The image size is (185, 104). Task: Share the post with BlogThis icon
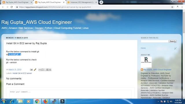(x=42, y=70)
